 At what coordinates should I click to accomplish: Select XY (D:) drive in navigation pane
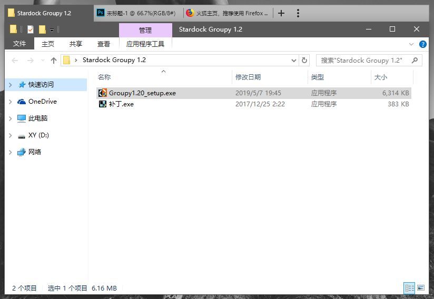38,135
